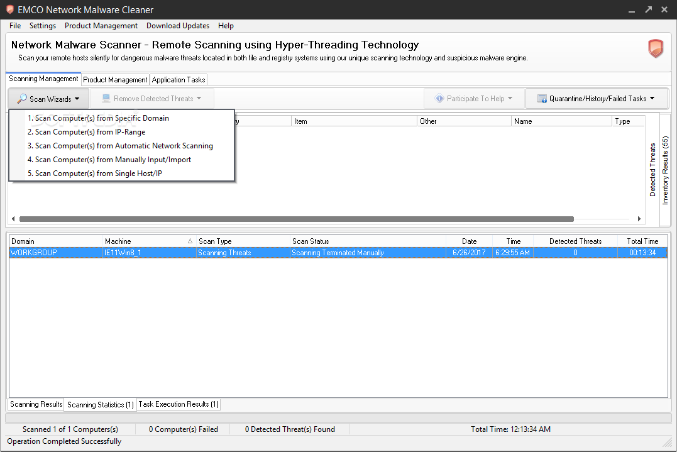The width and height of the screenshot is (677, 452).
Task: Click the Type column header
Action: 629,121
